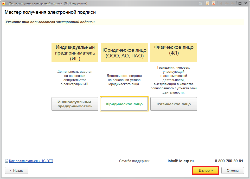Cancel the wizard with Отмена
This screenshot has height=179, width=250.
tap(233, 170)
